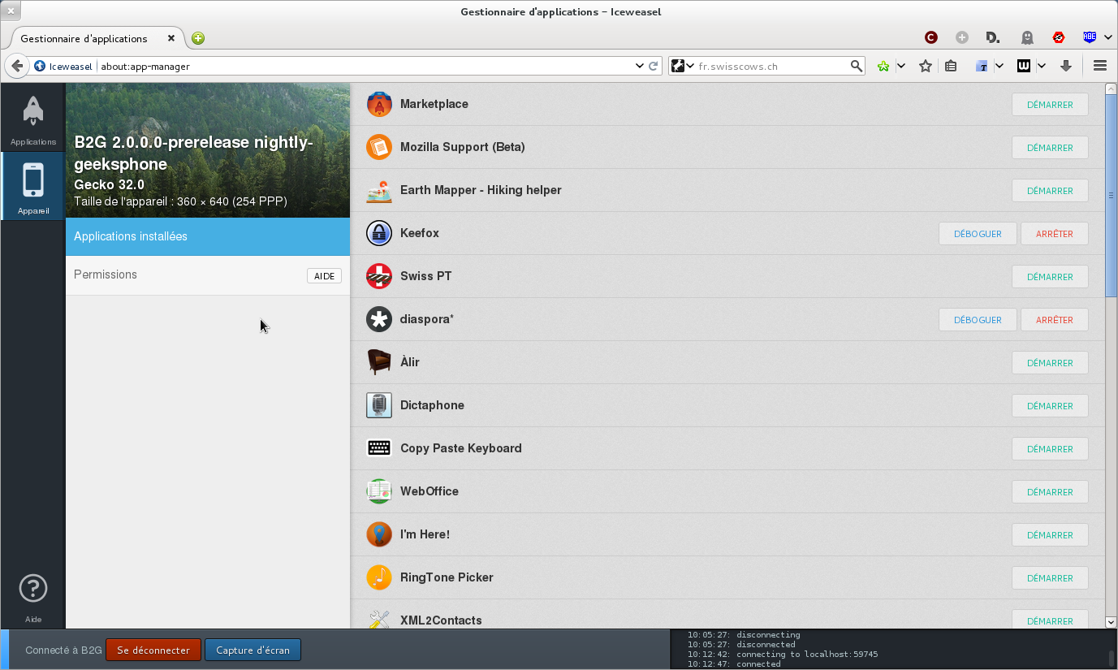Click the Keefox app icon
Viewport: 1118px width, 670px height.
(379, 233)
